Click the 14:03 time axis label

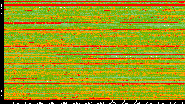[40, 103]
